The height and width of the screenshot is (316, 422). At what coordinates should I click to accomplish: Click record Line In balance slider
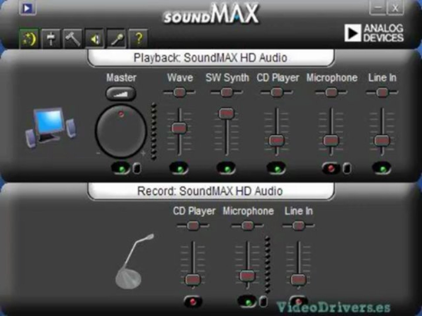coord(298,226)
